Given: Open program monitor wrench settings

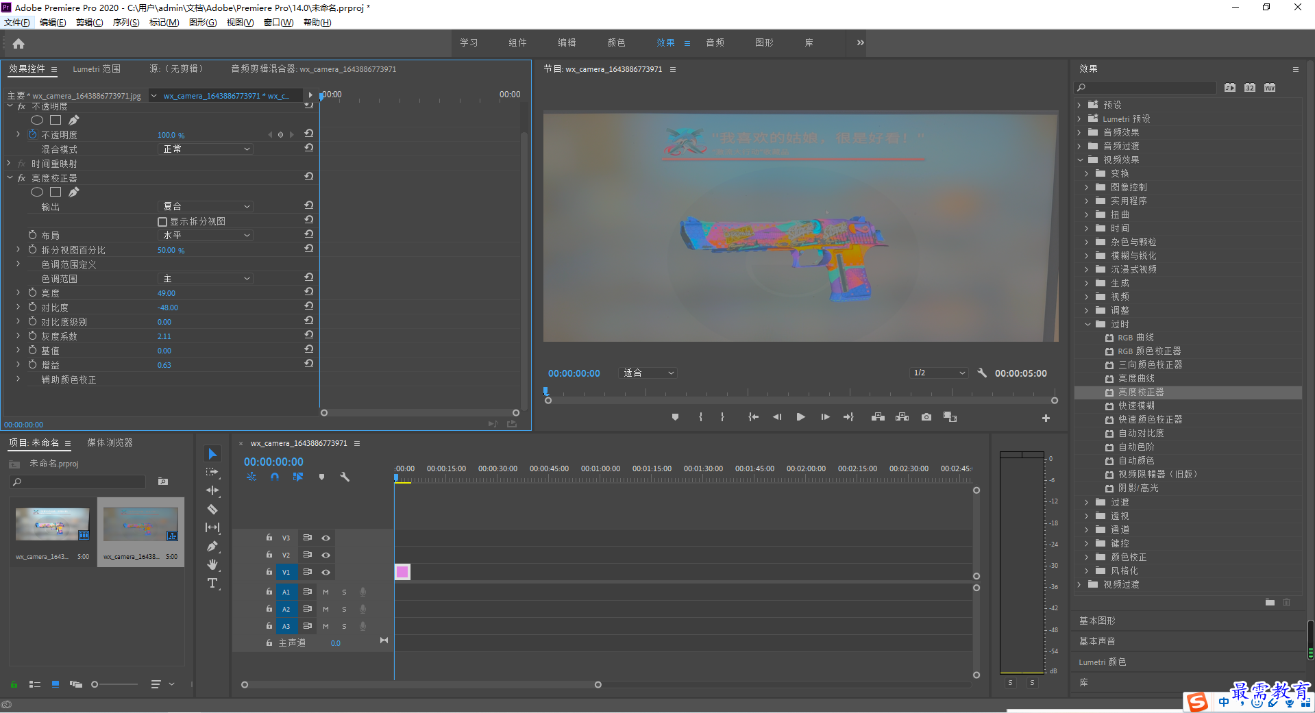Looking at the screenshot, I should tap(982, 373).
